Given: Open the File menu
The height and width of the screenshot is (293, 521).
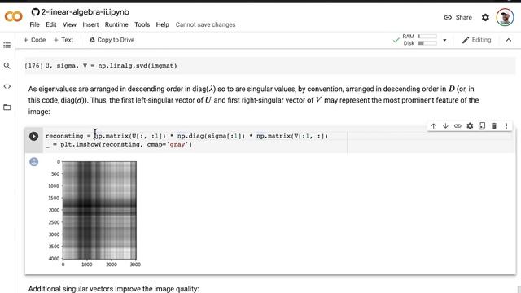Looking at the screenshot, I should coord(34,24).
